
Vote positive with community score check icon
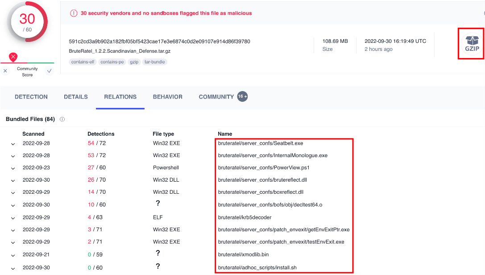pyautogui.click(x=49, y=71)
